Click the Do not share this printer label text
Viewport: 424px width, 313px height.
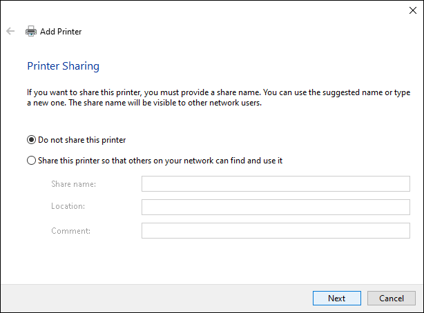click(82, 140)
